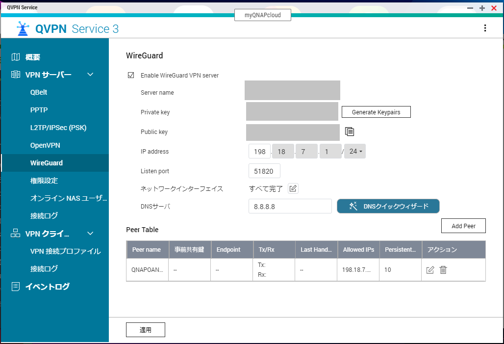The height and width of the screenshot is (344, 504).
Task: Collapse the VPN サーバー section chevron
Action: click(x=90, y=74)
